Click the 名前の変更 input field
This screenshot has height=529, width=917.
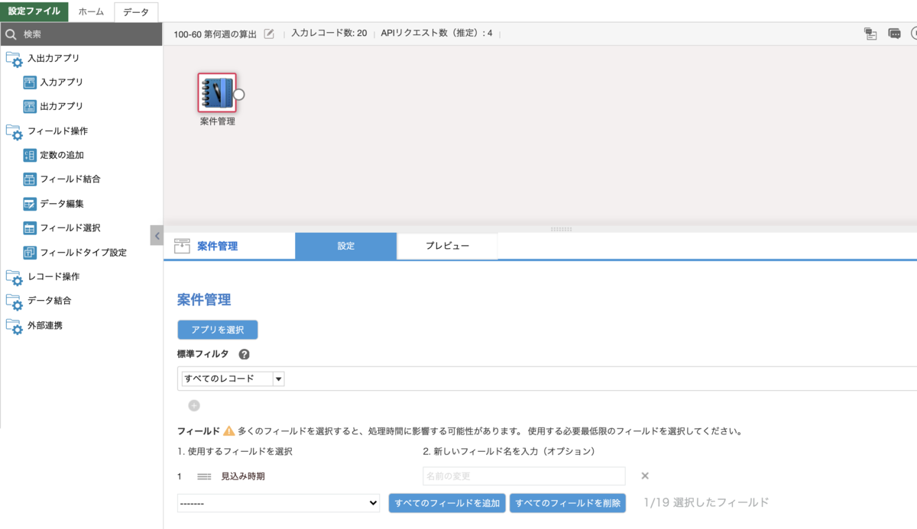coord(523,476)
